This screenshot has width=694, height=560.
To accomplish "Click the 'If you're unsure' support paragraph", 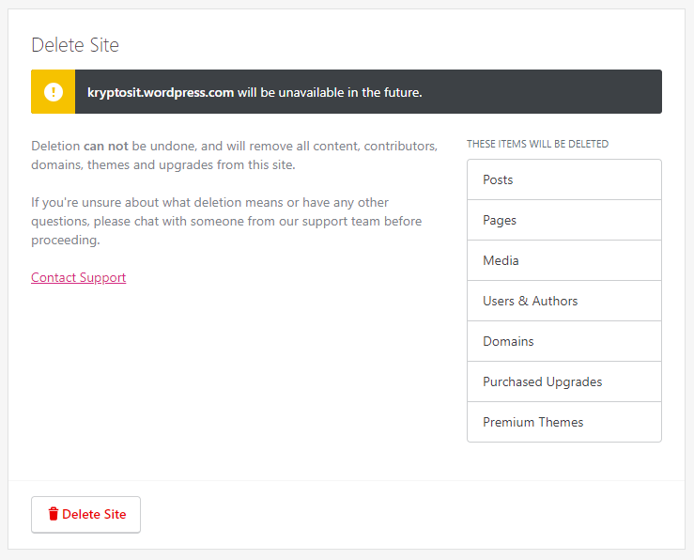I will tap(209, 202).
